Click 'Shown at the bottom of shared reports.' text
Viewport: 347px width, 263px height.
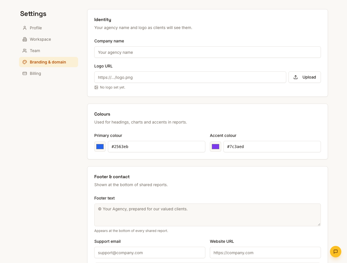tap(131, 185)
